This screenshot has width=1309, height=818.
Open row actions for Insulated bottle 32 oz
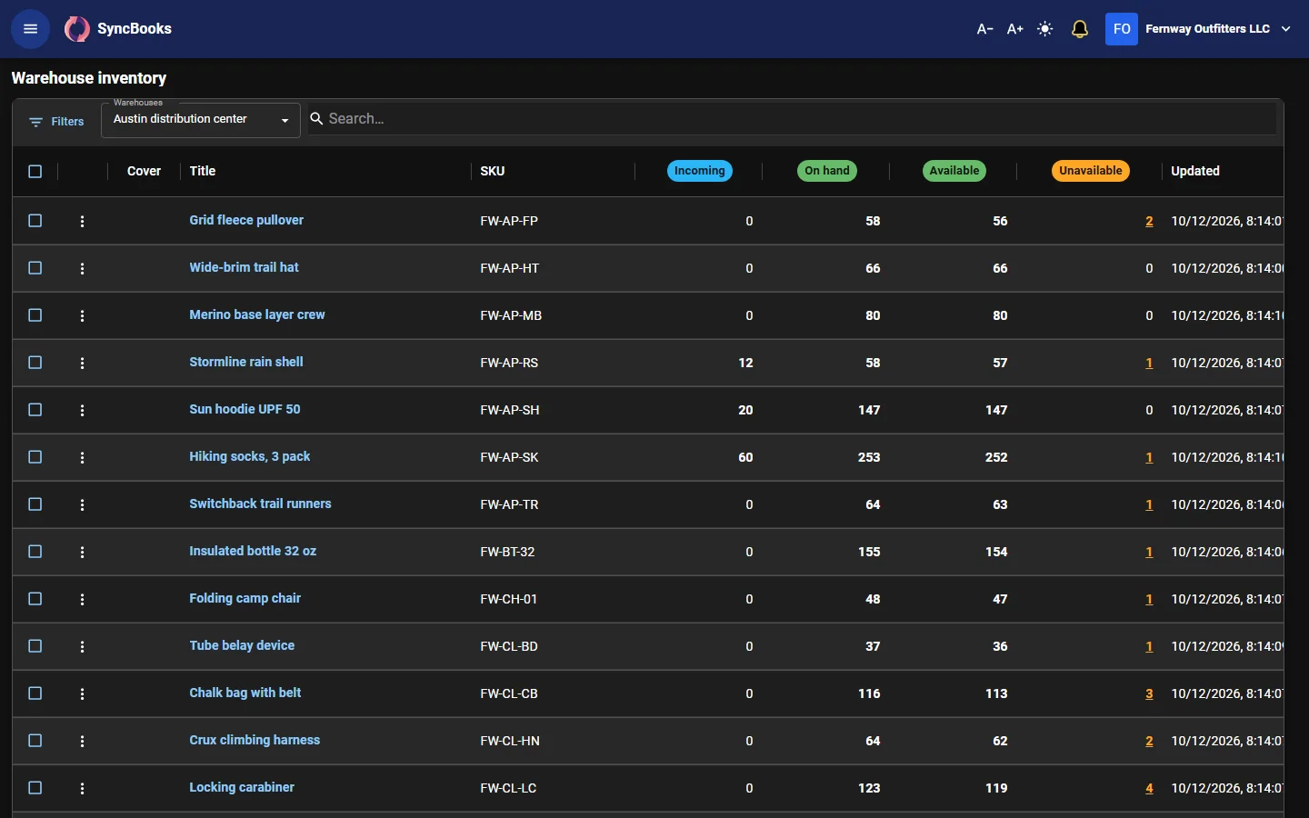click(x=82, y=552)
